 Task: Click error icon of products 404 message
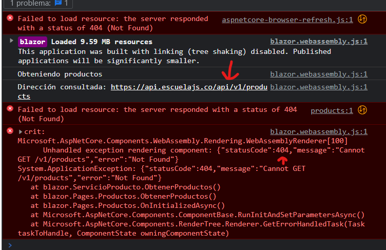(10, 109)
